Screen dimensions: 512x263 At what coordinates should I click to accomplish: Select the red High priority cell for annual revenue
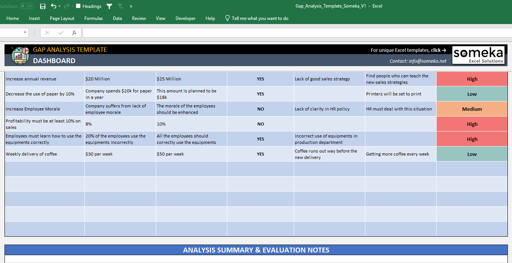(472, 79)
